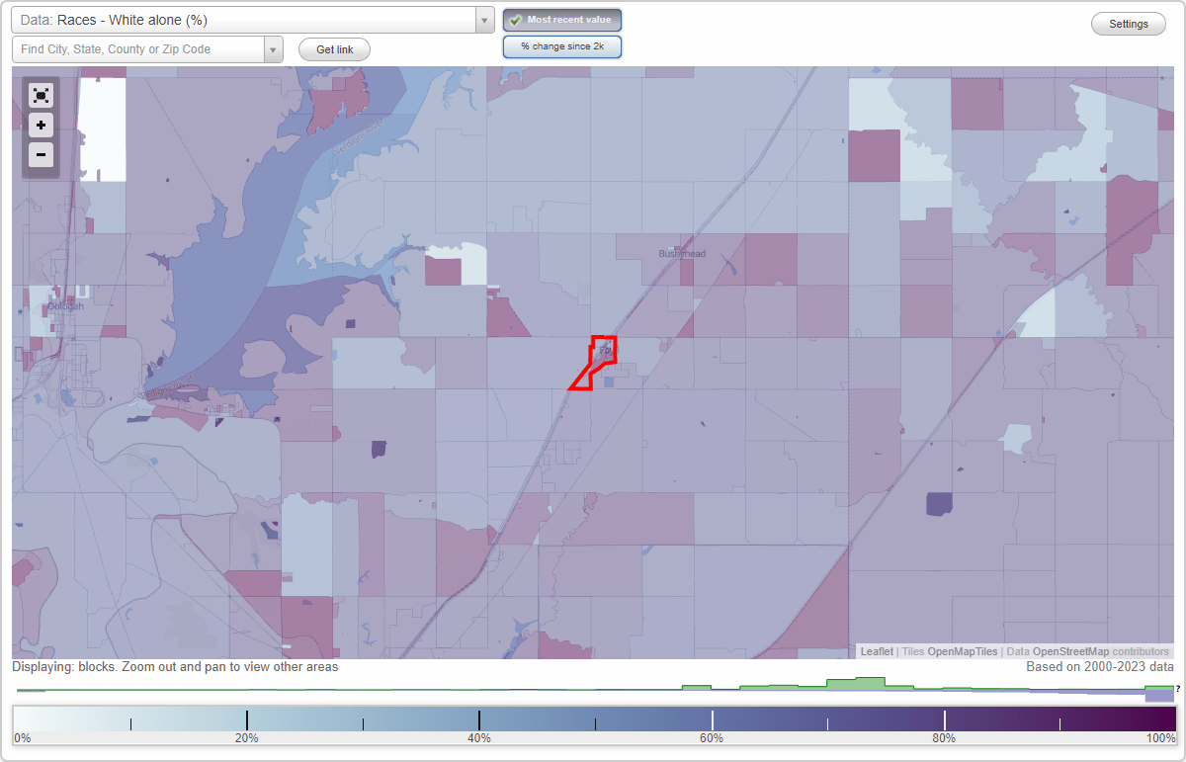Toggle the Most recent value display mode
This screenshot has height=762, width=1186.
coord(561,19)
